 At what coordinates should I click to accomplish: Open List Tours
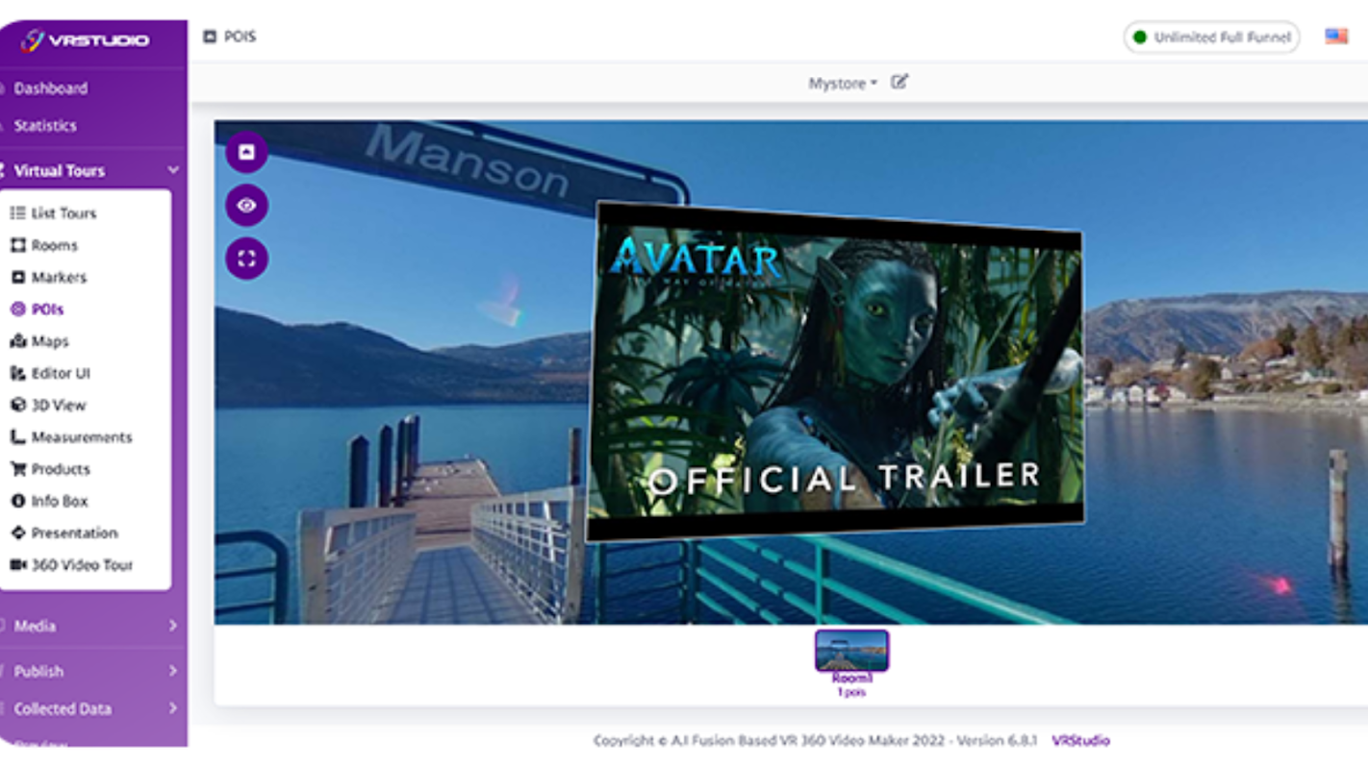coord(63,213)
